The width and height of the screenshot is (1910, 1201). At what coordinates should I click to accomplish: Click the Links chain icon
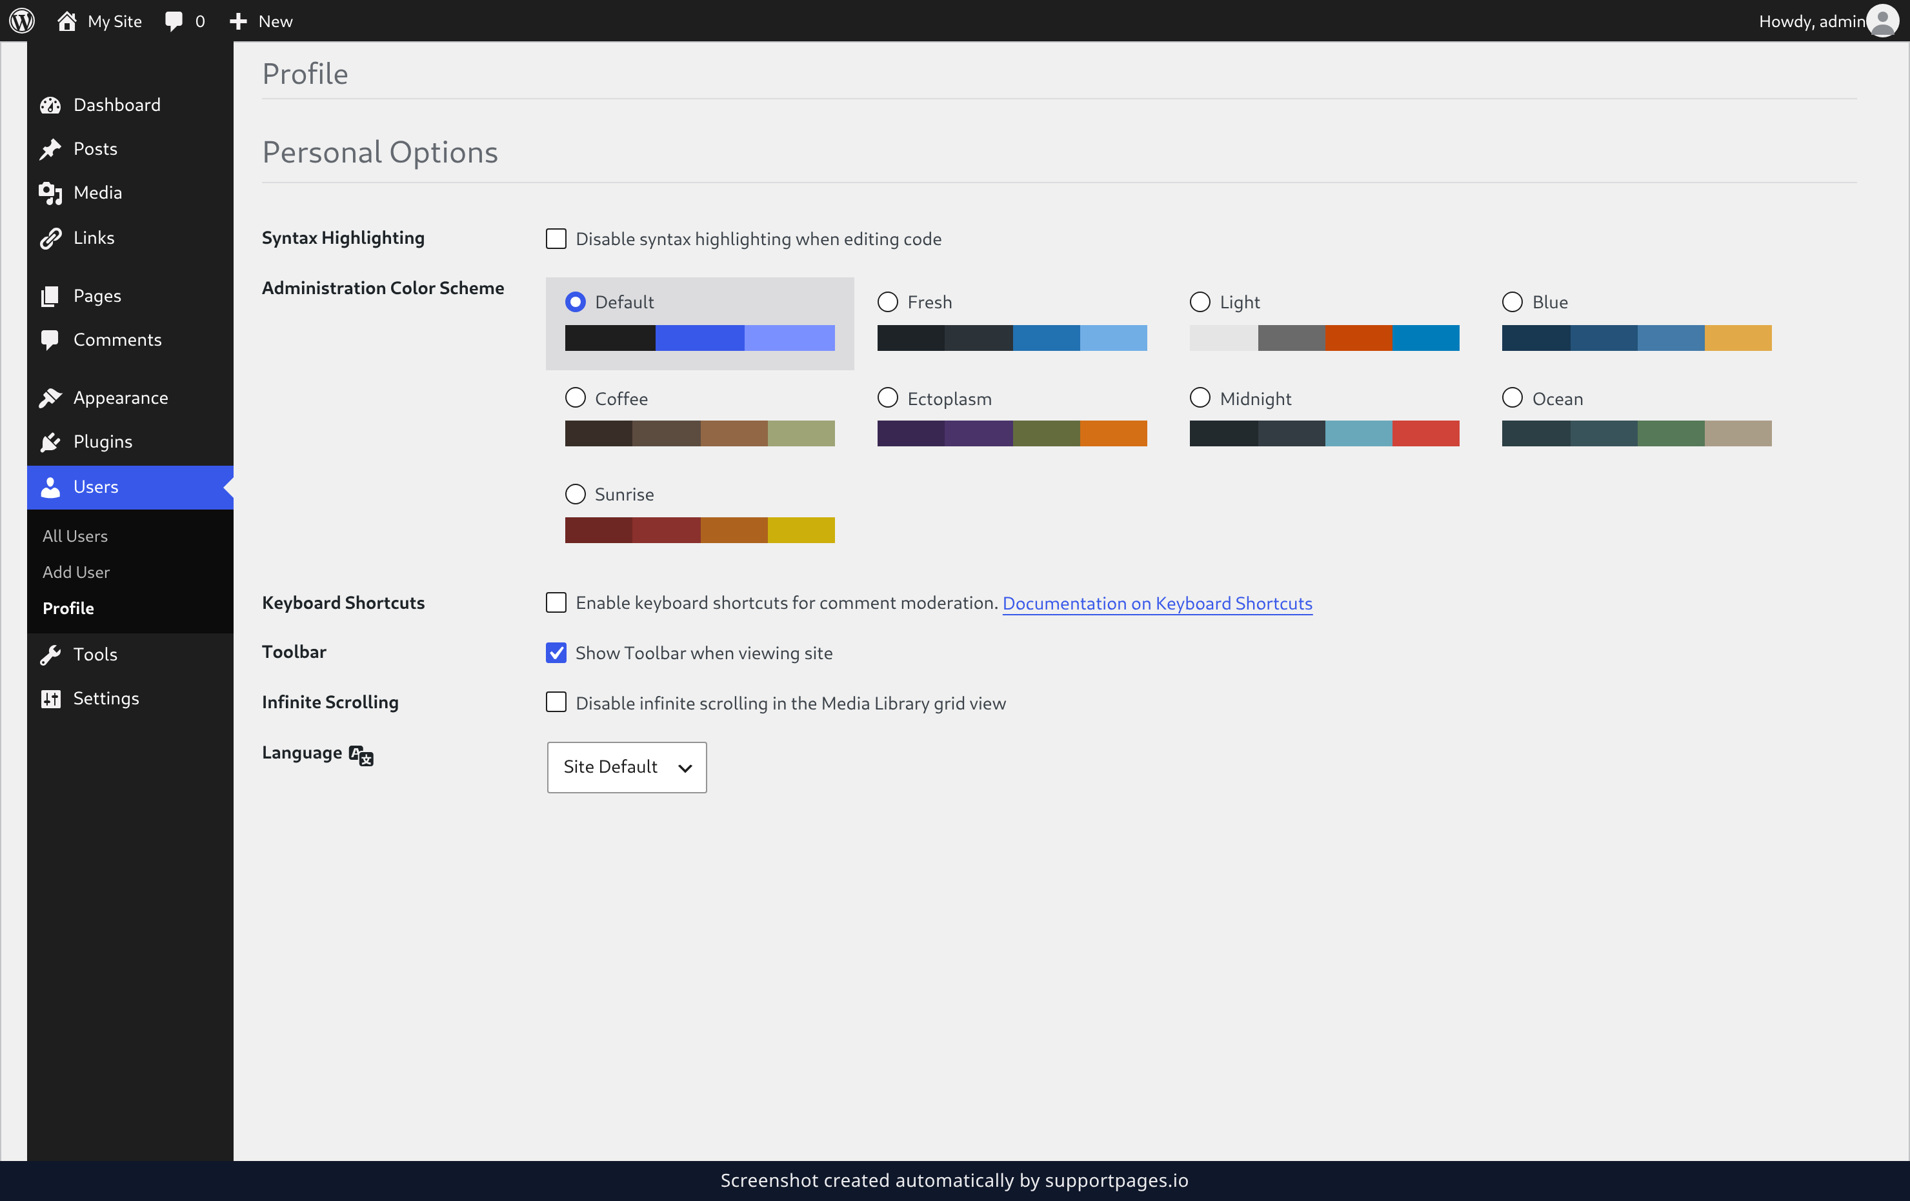point(51,238)
